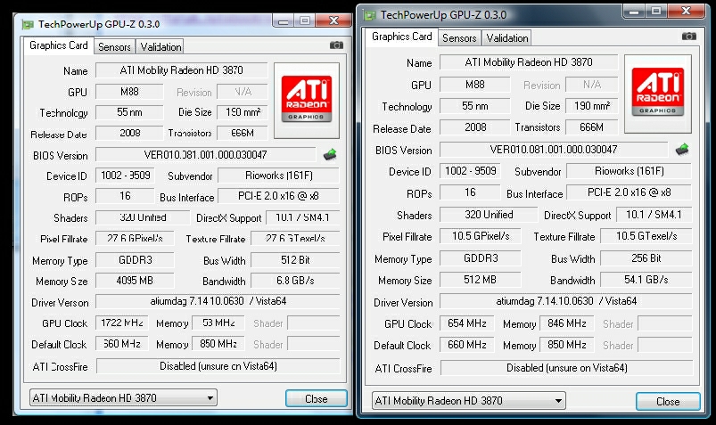Click '4095 MB' memory size in left window
The image size is (716, 425).
click(135, 281)
